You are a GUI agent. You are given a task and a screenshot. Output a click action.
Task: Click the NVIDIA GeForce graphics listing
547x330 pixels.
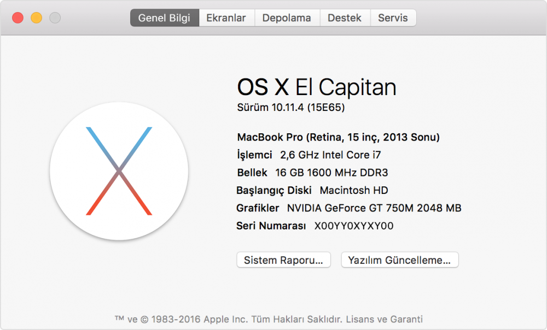[348, 208]
